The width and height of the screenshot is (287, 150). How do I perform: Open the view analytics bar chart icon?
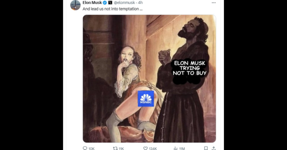point(176,149)
